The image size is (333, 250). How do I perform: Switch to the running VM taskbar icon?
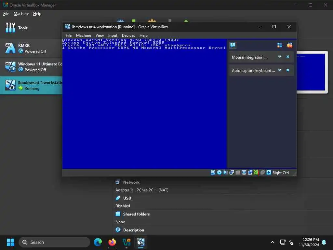pyautogui.click(x=141, y=242)
